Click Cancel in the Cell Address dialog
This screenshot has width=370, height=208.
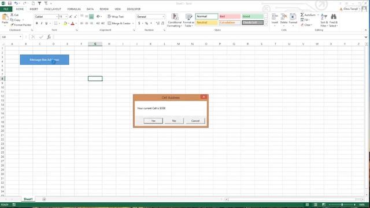point(195,121)
